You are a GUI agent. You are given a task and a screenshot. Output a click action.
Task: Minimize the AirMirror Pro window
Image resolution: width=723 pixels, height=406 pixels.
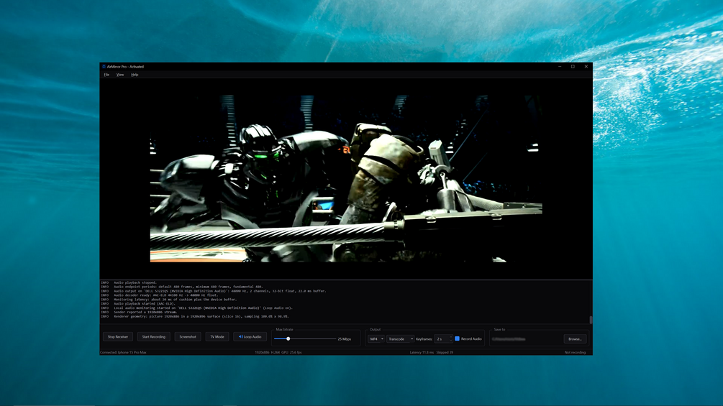(560, 66)
